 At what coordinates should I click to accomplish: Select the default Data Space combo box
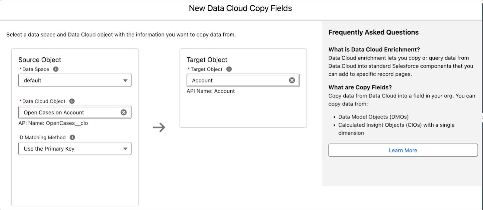click(x=75, y=80)
